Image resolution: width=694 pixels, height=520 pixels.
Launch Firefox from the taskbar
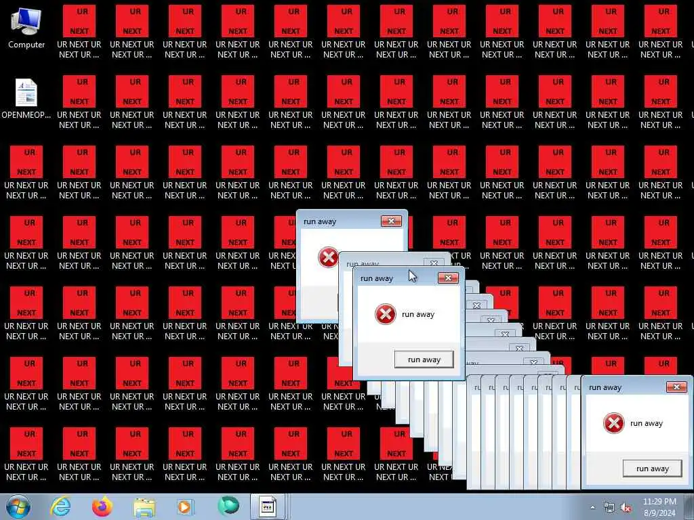click(102, 506)
